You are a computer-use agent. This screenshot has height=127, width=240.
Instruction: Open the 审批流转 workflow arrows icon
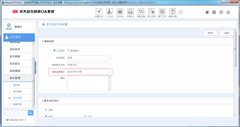141,12
